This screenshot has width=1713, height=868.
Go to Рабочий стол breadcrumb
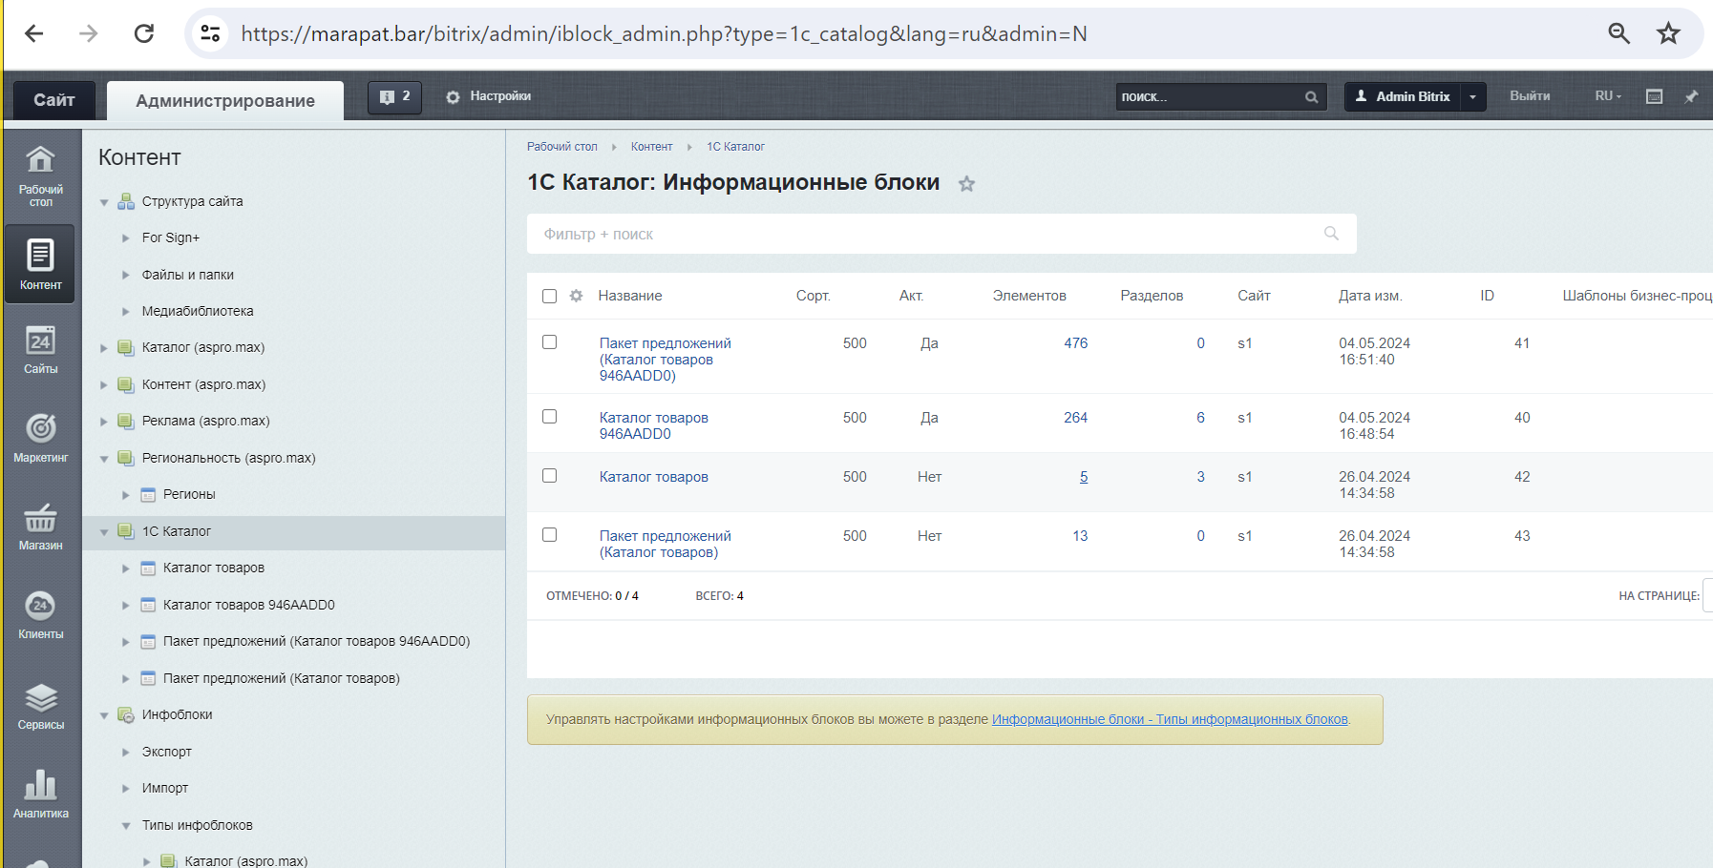pyautogui.click(x=562, y=147)
